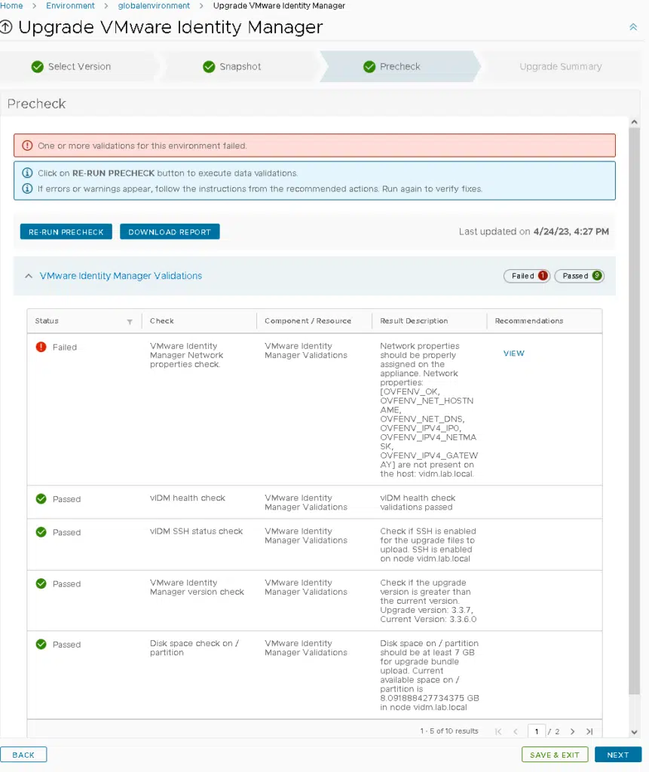Click VMware Identity Manager Validations heading link
649x772 pixels.
pos(121,276)
